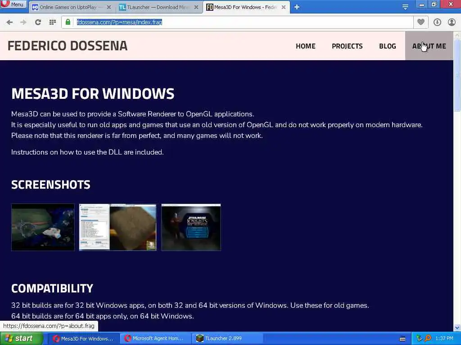Open the BLOG navigation link
This screenshot has width=461, height=345.
point(388,46)
